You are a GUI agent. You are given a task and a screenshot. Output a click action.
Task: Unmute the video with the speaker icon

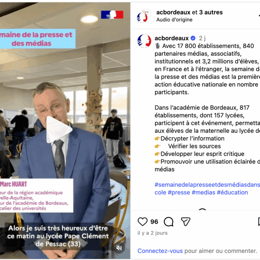(119, 248)
